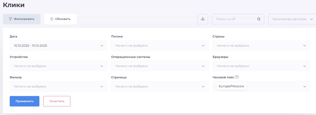Image resolution: width=316 pixels, height=115 pixels.
Task: Click the magnifier icon in IP search
Action: point(259,19)
